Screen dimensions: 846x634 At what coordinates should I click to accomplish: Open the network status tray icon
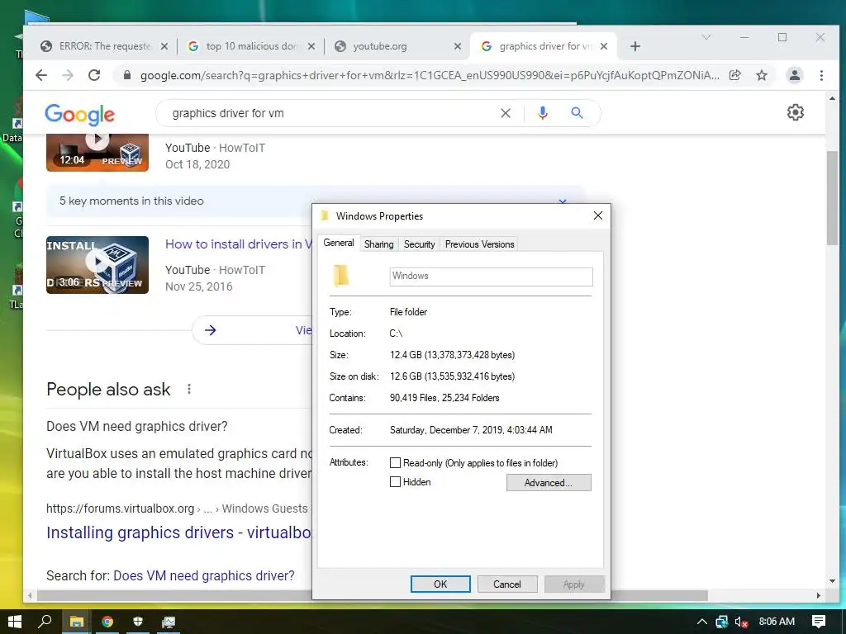(x=722, y=622)
